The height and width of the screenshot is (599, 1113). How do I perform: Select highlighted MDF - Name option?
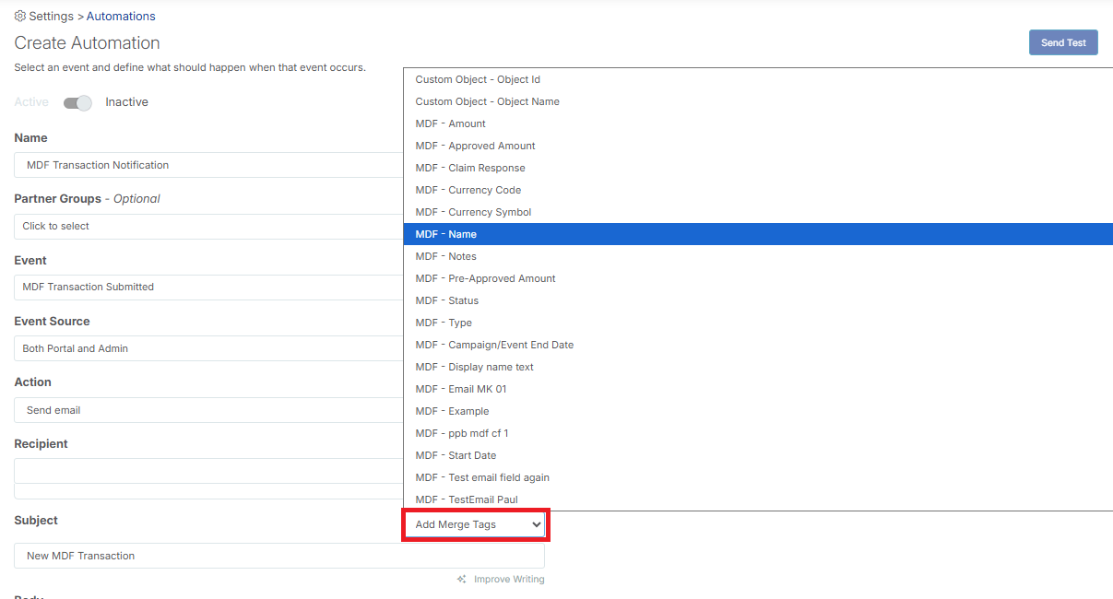tap(758, 234)
